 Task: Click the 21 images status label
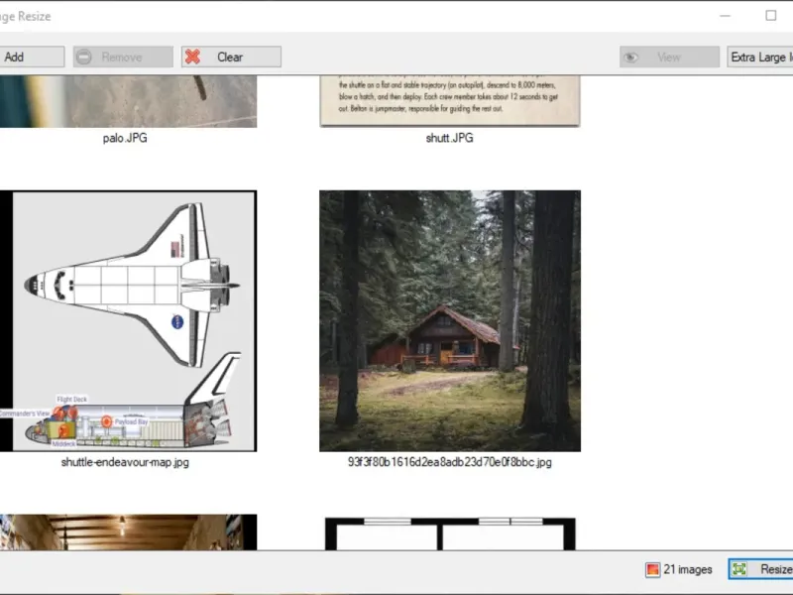[687, 569]
